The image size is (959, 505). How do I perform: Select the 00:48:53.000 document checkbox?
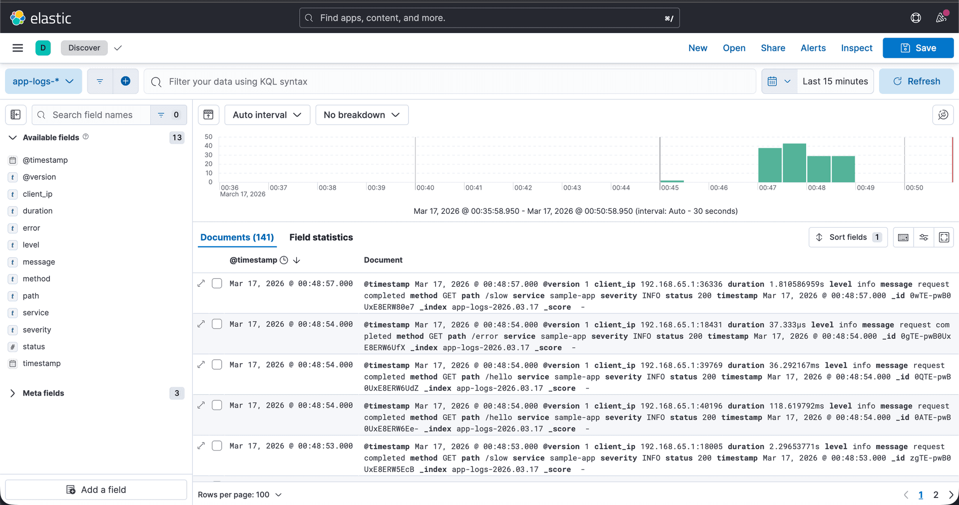(x=217, y=446)
